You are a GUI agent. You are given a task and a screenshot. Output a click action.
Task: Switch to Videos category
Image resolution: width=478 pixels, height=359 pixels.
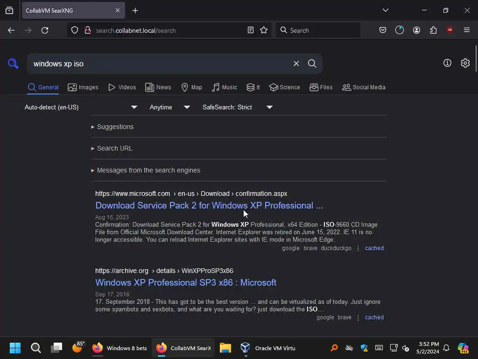point(122,87)
